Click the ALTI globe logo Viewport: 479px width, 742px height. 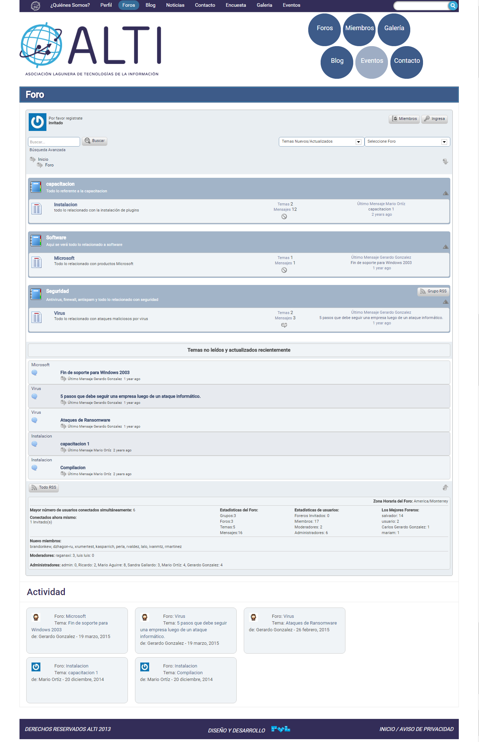point(41,45)
